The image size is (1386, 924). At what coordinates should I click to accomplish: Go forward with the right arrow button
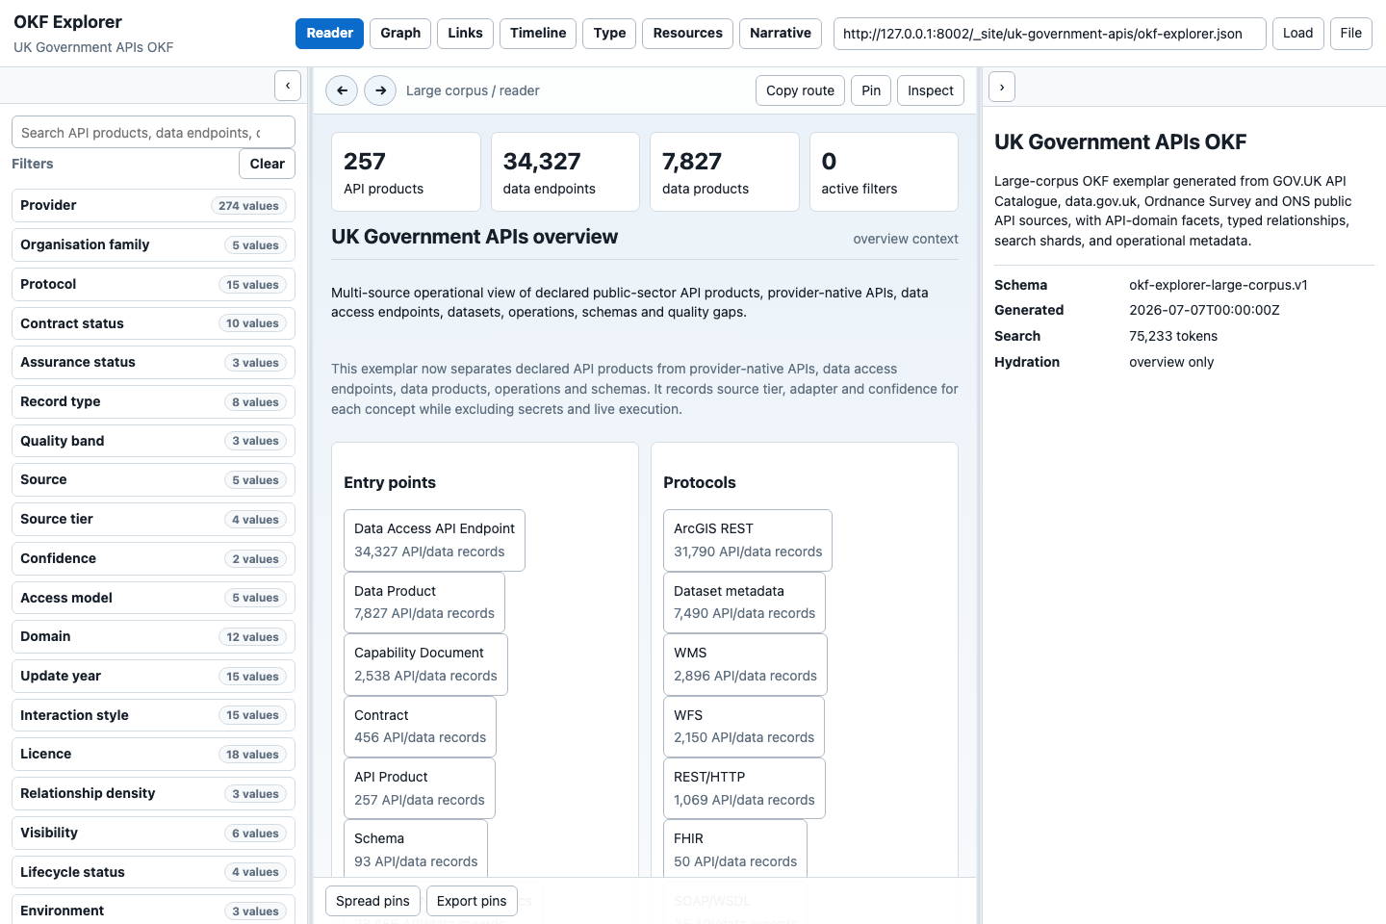point(380,90)
